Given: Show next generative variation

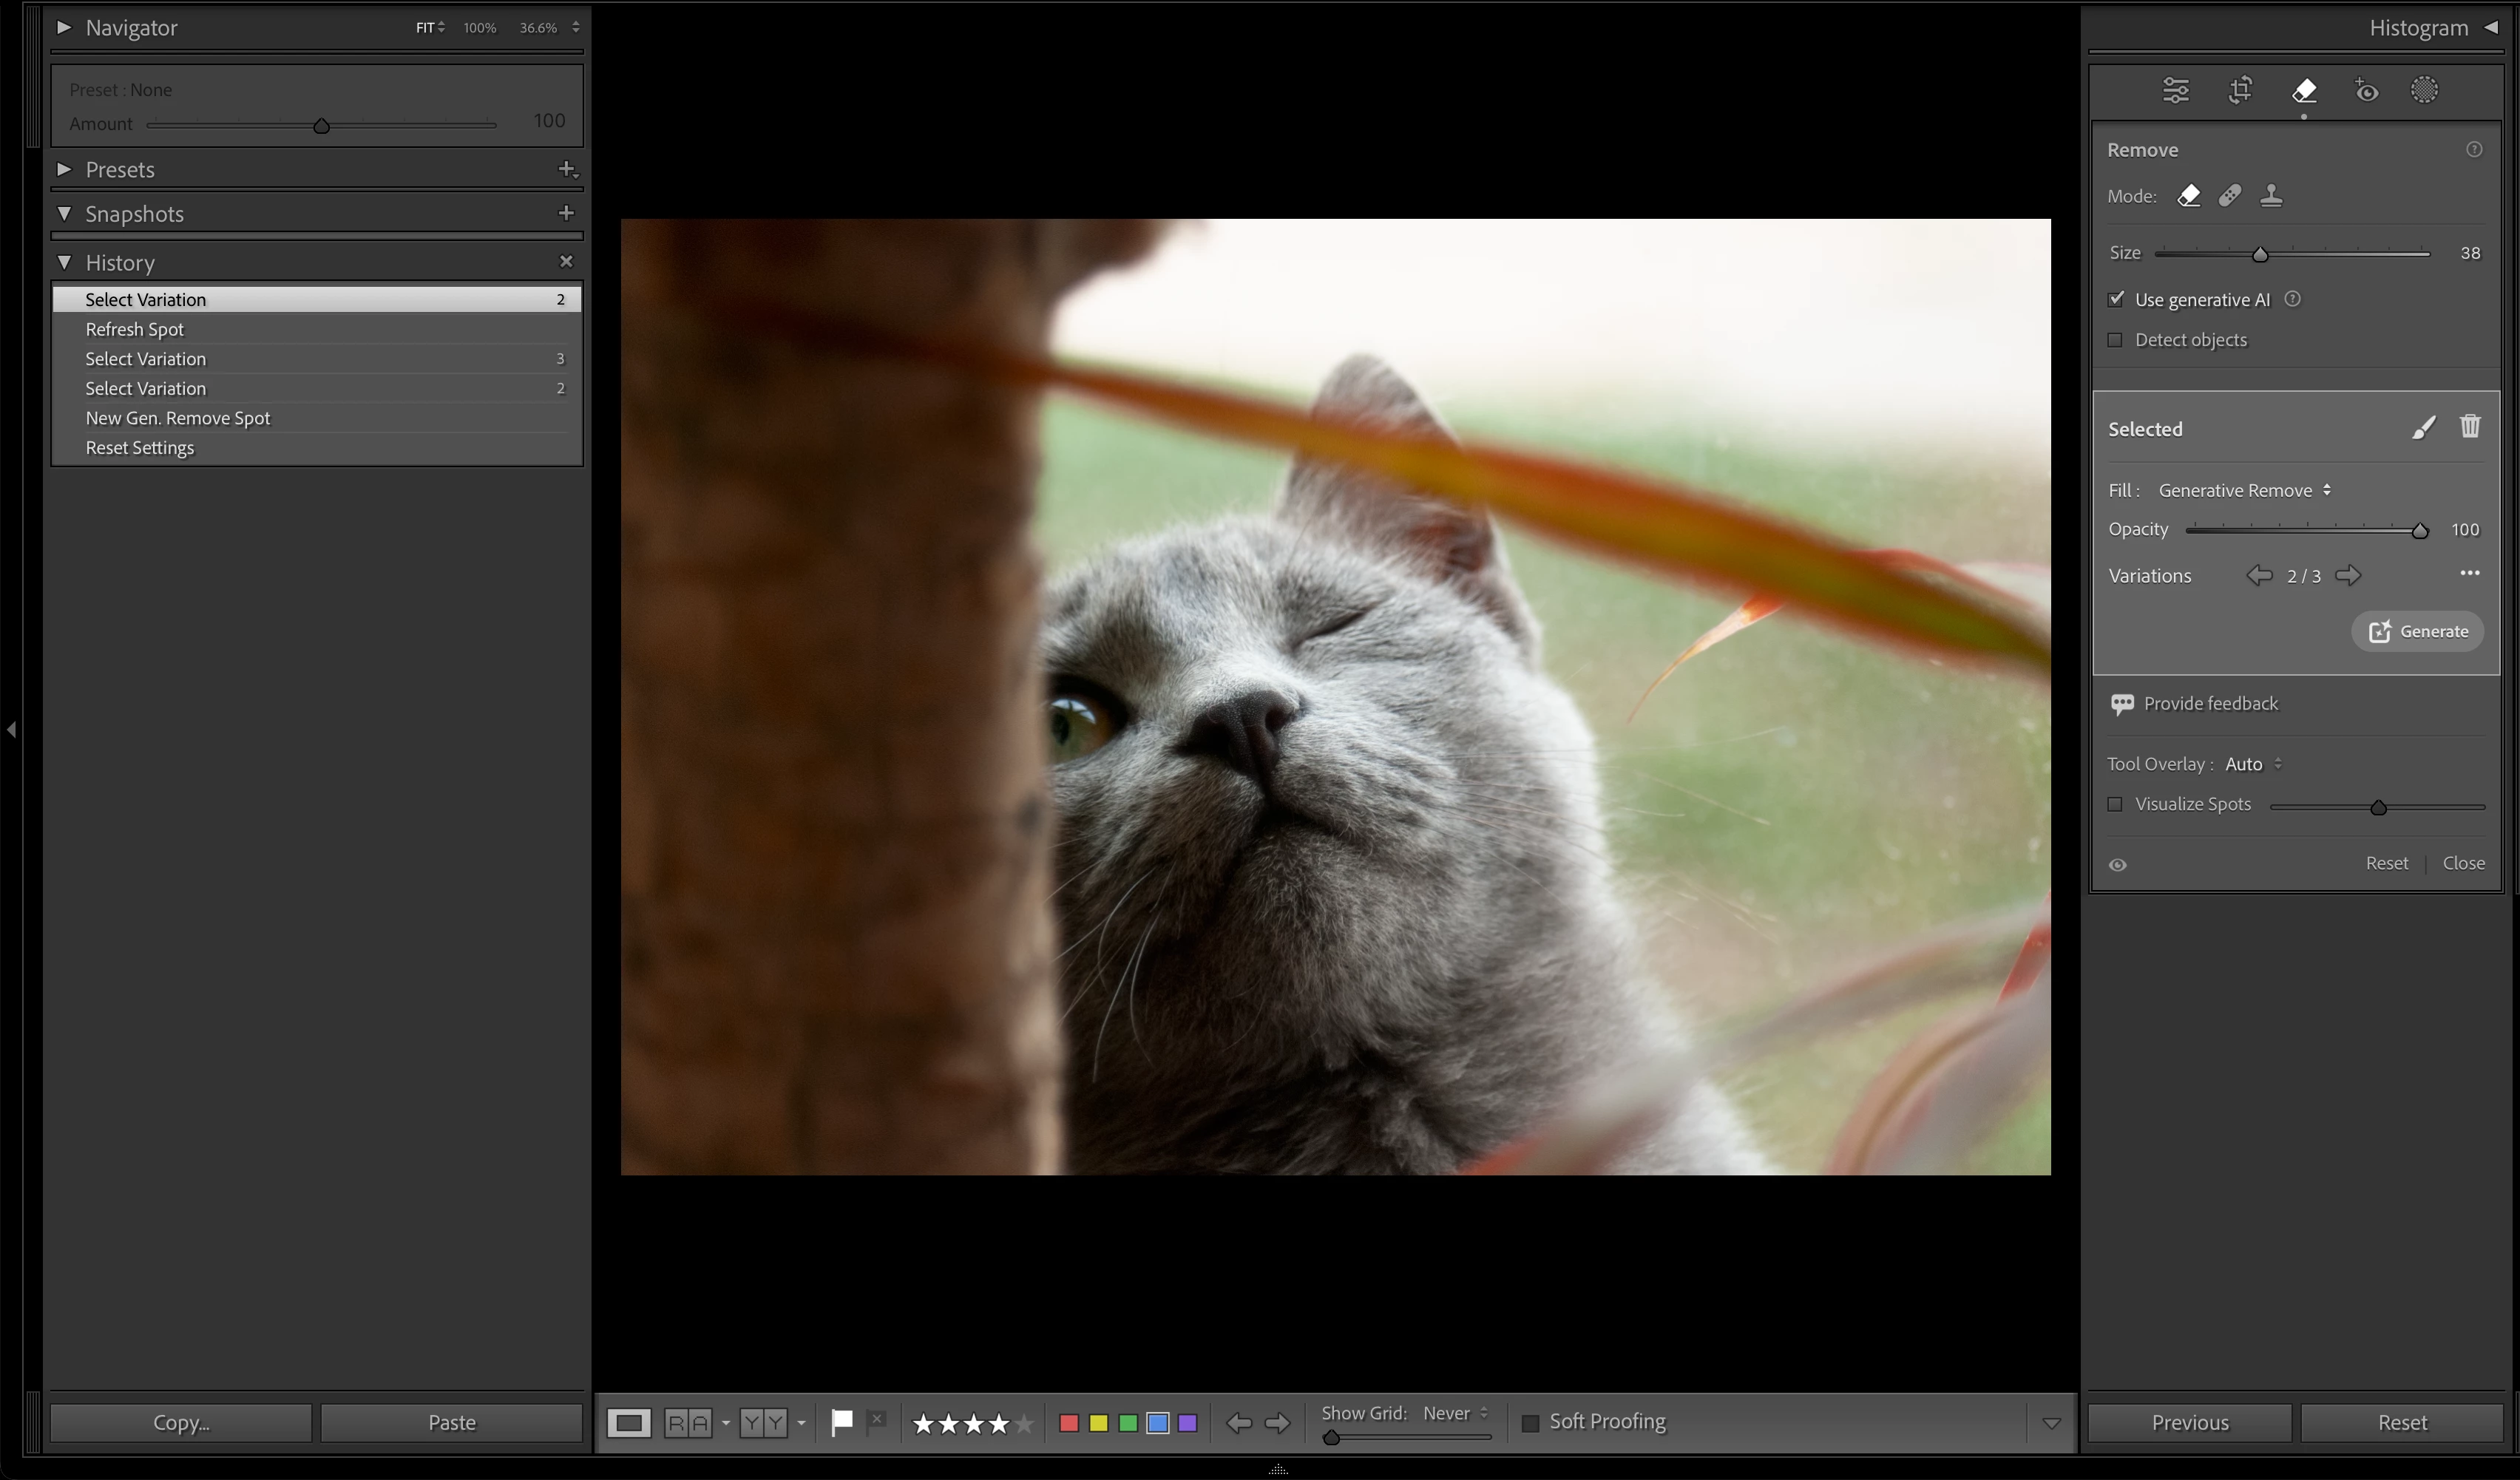Looking at the screenshot, I should [x=2348, y=576].
